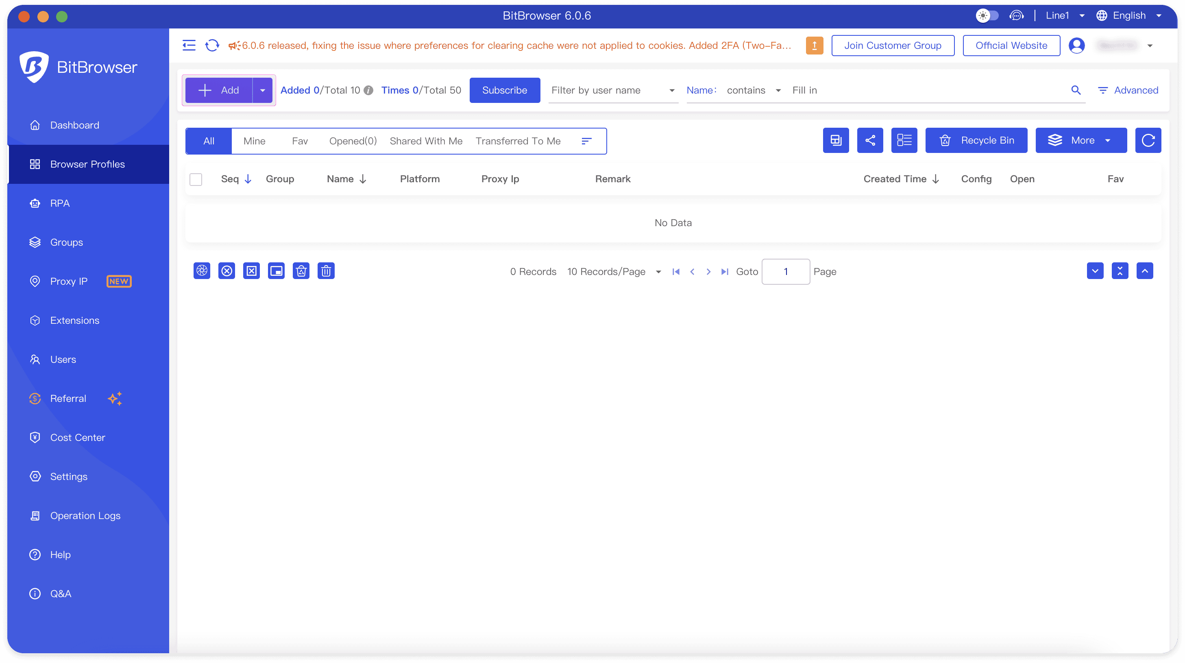Collapse the sidebar menu icon
This screenshot has height=663, width=1185.
[189, 45]
